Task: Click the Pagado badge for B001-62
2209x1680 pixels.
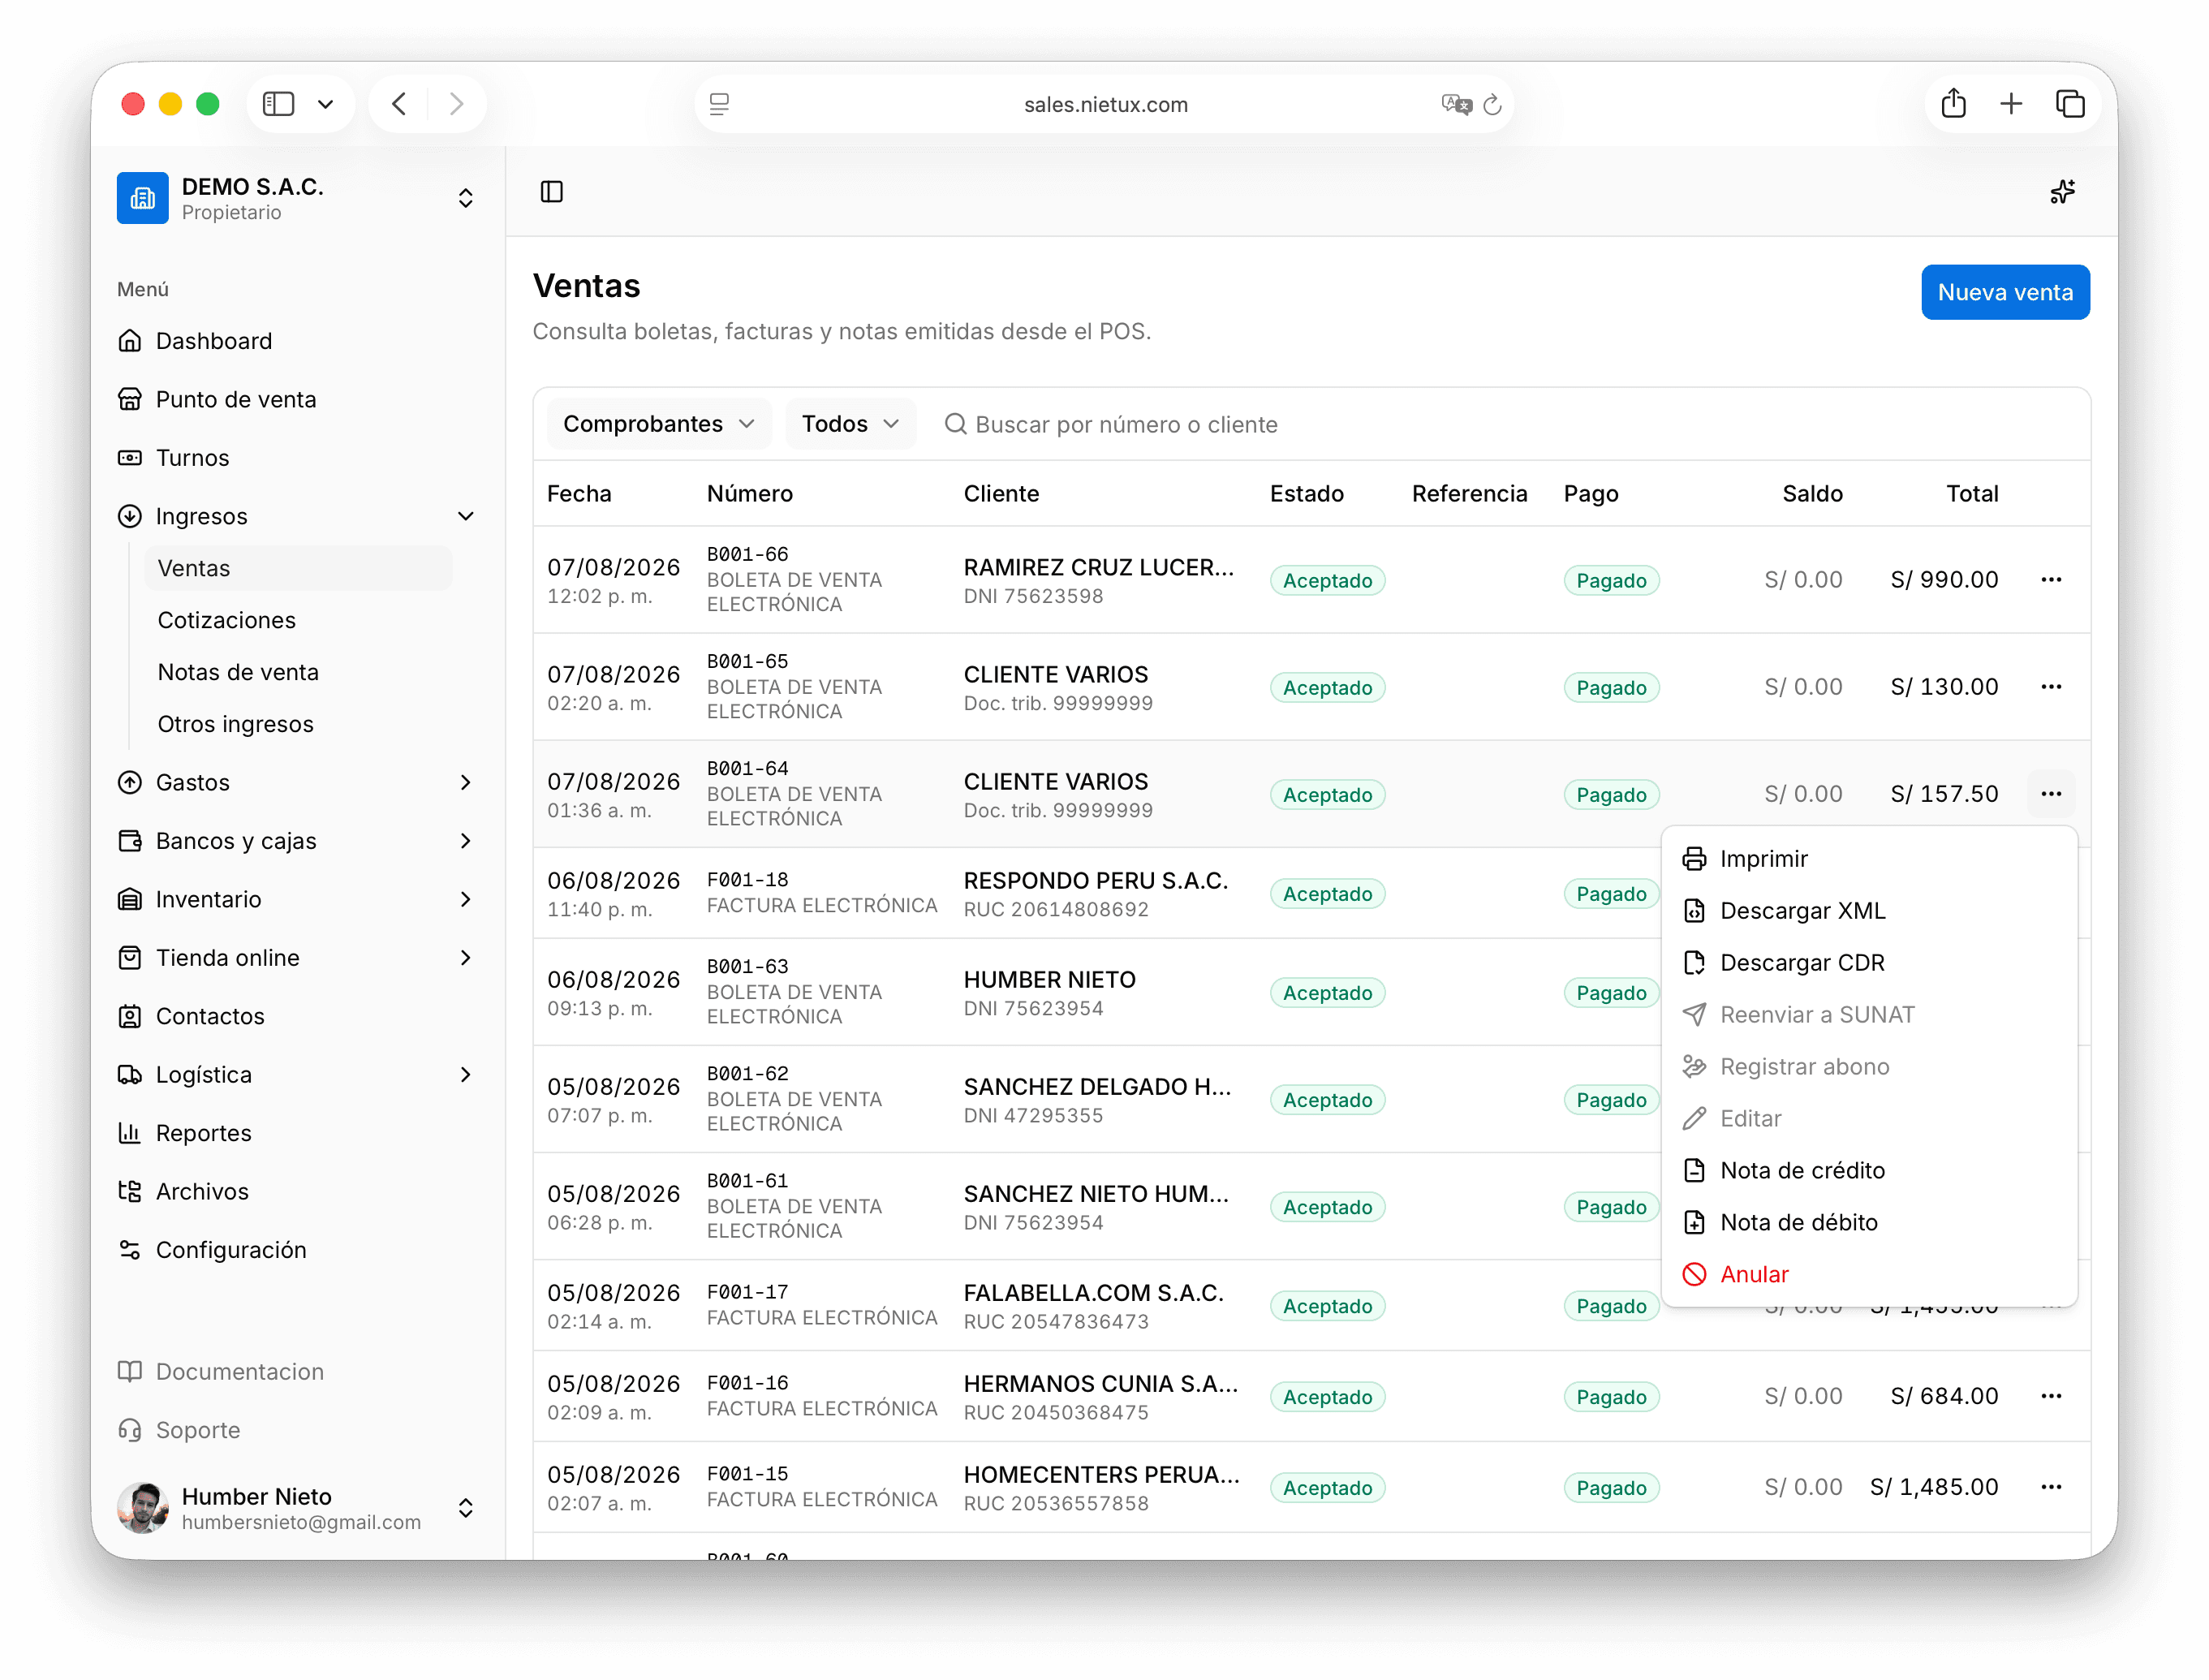Action: tap(1611, 1100)
